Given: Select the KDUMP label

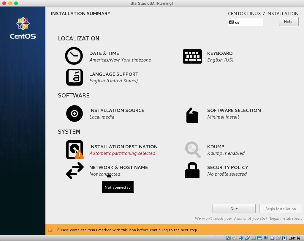Looking at the screenshot, I should (x=216, y=147).
